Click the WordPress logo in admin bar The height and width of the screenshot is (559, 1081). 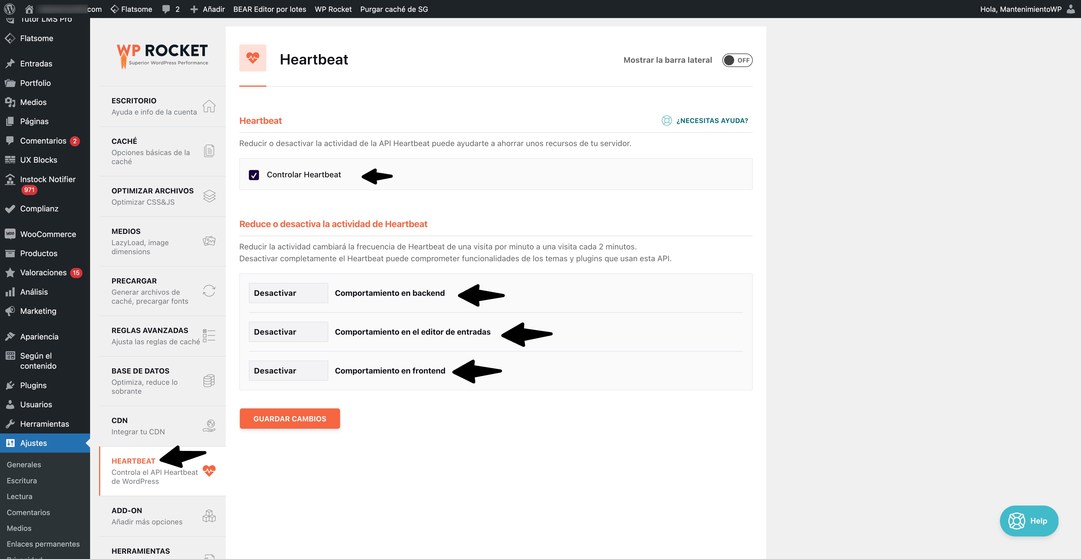coord(10,9)
